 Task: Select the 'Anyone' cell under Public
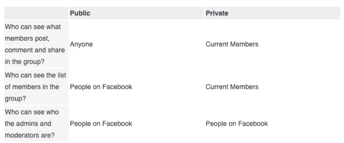coord(81,44)
